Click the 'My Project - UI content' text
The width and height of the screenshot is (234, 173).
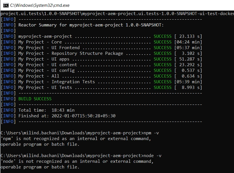click(x=48, y=65)
